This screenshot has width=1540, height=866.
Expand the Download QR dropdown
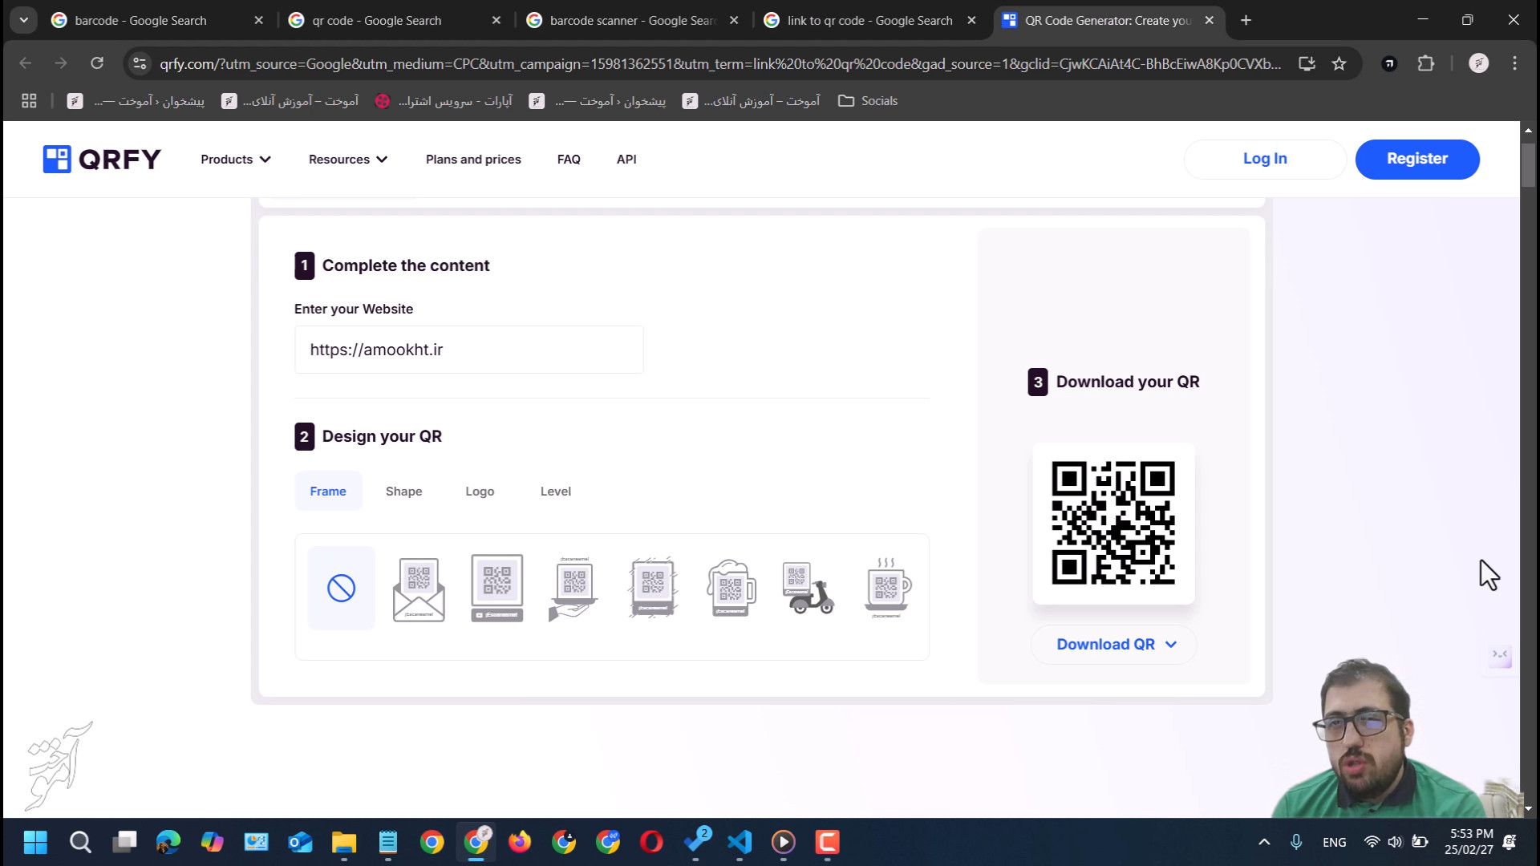tap(1115, 645)
